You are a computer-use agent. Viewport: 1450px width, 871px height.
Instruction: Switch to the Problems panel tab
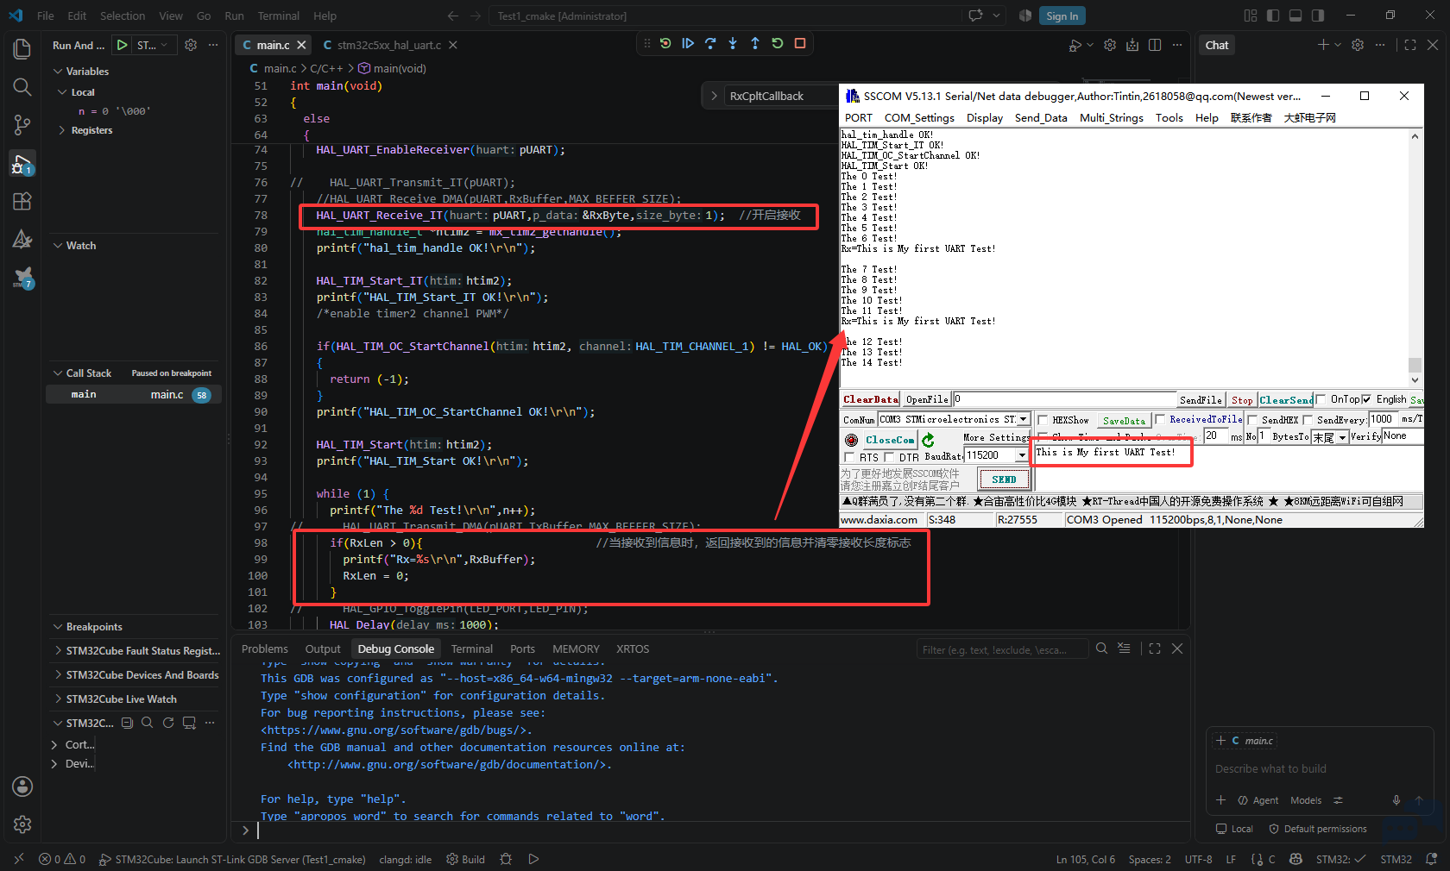click(264, 649)
